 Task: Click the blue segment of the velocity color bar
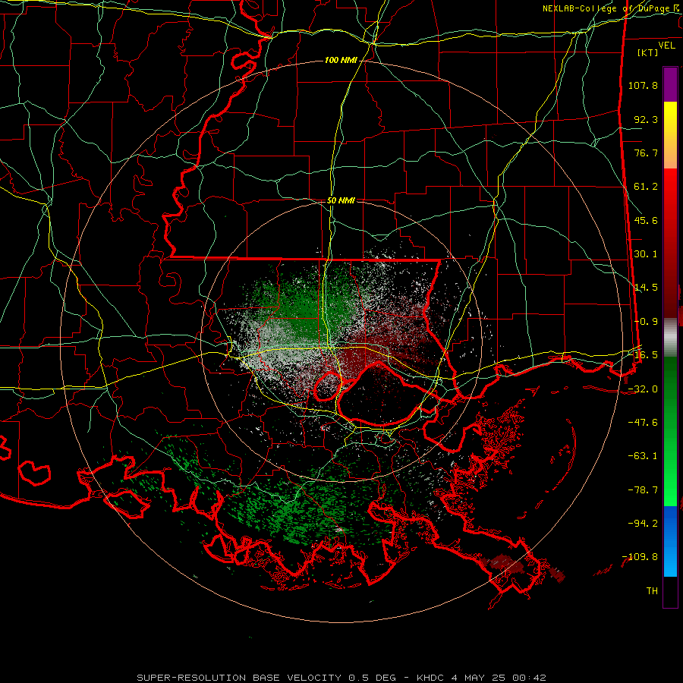[670, 541]
